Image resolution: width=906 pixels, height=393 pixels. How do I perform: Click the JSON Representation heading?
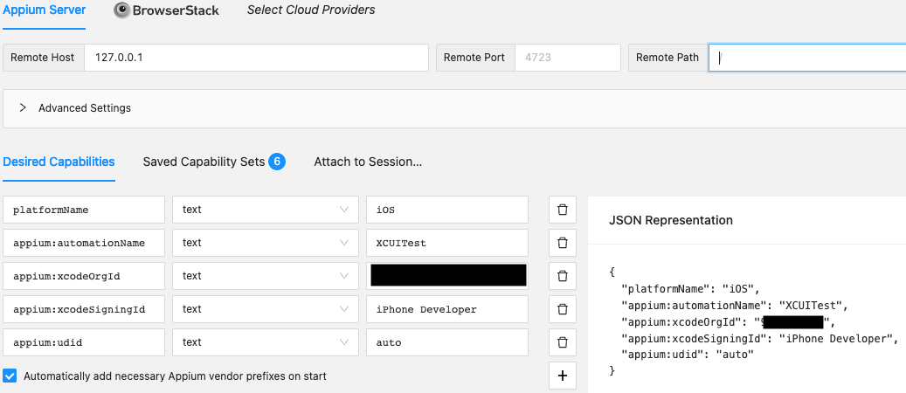tap(671, 220)
